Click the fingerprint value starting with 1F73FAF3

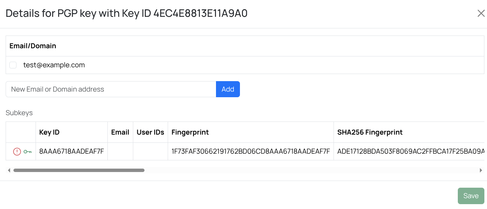coord(250,151)
